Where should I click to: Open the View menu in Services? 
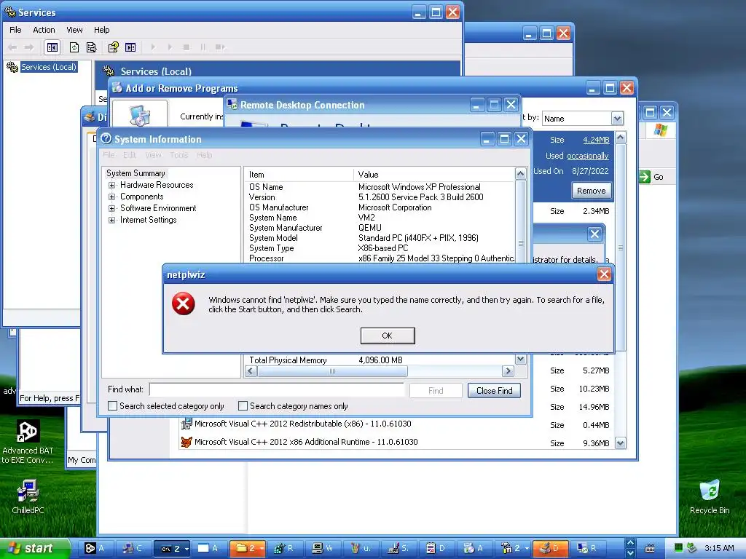pyautogui.click(x=74, y=30)
